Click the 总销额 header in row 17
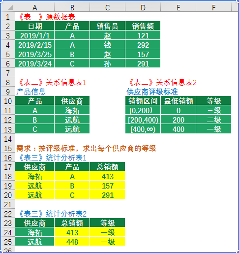Image resolution: width=239 pixels, height=253 pixels. click(x=107, y=167)
